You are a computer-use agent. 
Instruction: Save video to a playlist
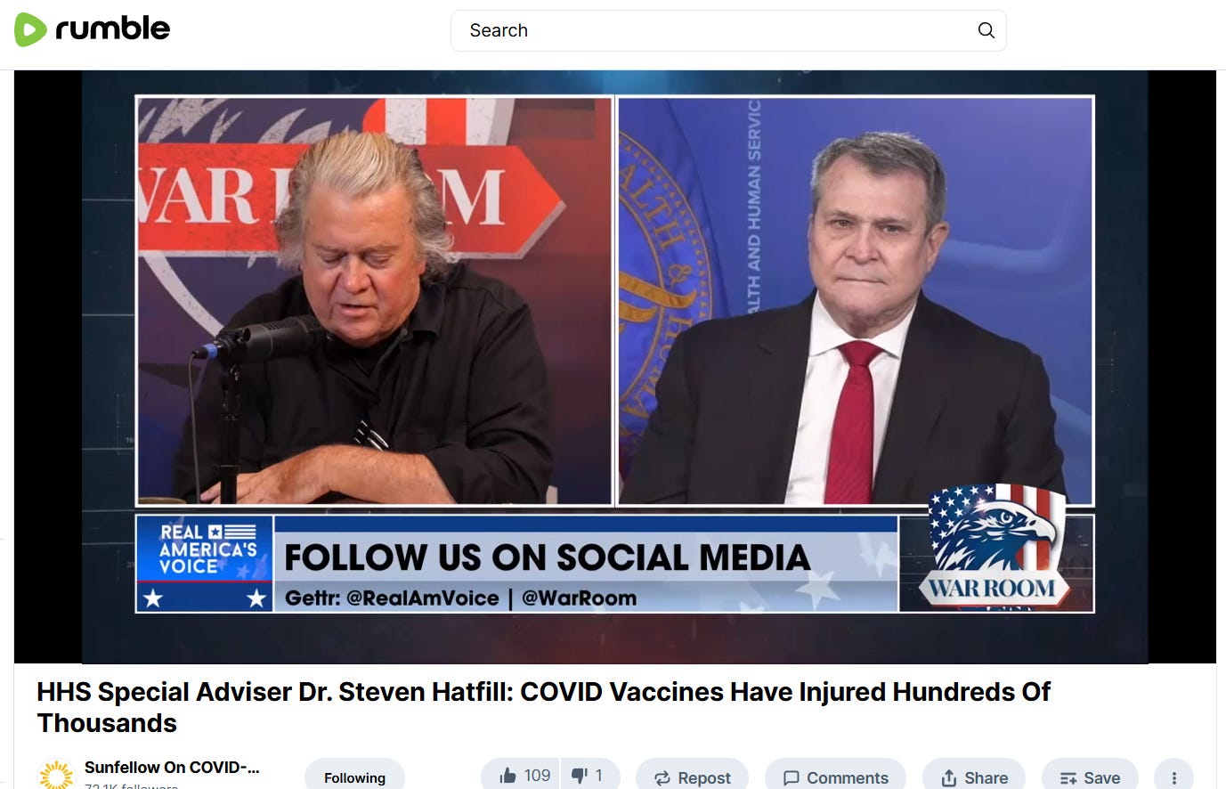coord(1090,777)
